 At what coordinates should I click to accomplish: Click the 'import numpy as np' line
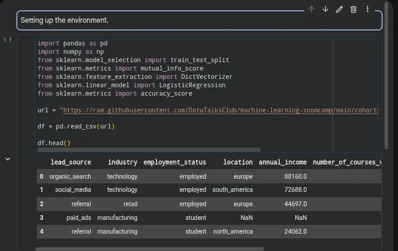click(71, 52)
